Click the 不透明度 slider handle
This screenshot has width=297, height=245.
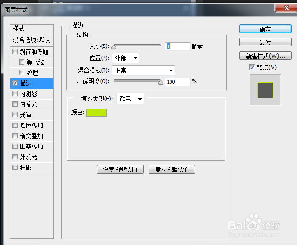160,82
